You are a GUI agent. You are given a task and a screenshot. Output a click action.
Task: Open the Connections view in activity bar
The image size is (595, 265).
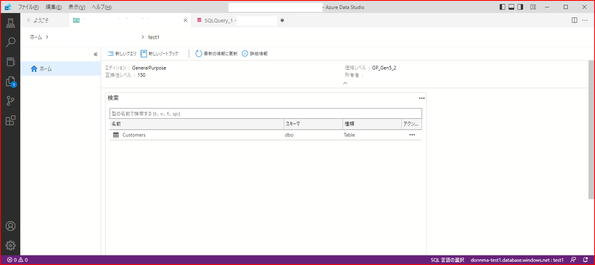[11, 23]
